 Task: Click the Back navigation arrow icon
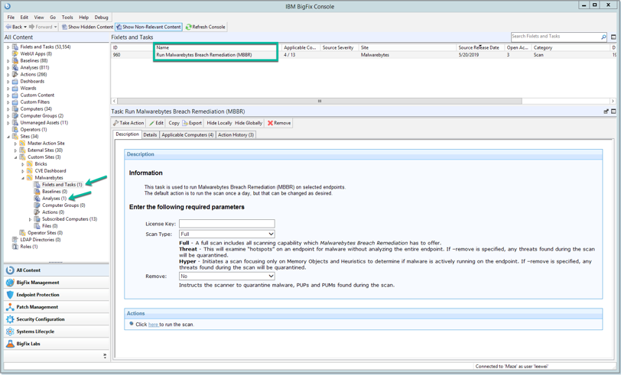8,27
